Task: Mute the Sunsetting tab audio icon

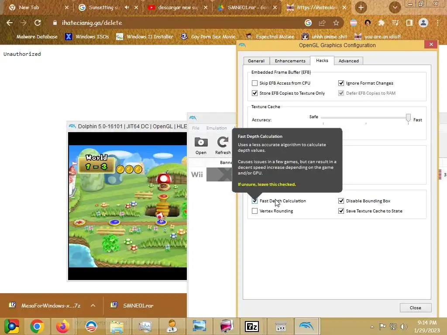Action: pyautogui.click(x=127, y=7)
